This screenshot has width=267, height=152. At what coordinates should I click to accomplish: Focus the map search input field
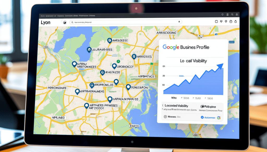point(126,22)
